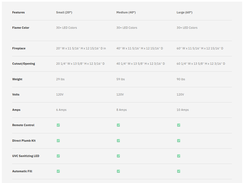The width and height of the screenshot is (244, 183).
Task: Click the Features column header
Action: click(18, 12)
